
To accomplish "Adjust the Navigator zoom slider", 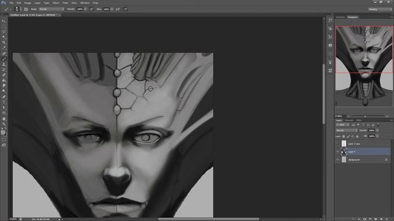I will tap(365, 116).
